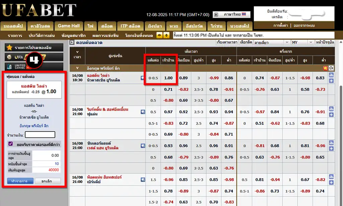The height and width of the screenshot is (206, 343).
Task: Open the การตั้งค่า settings link
Action: tap(280, 25)
